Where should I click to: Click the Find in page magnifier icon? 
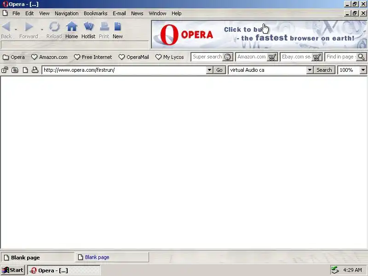pos(362,57)
